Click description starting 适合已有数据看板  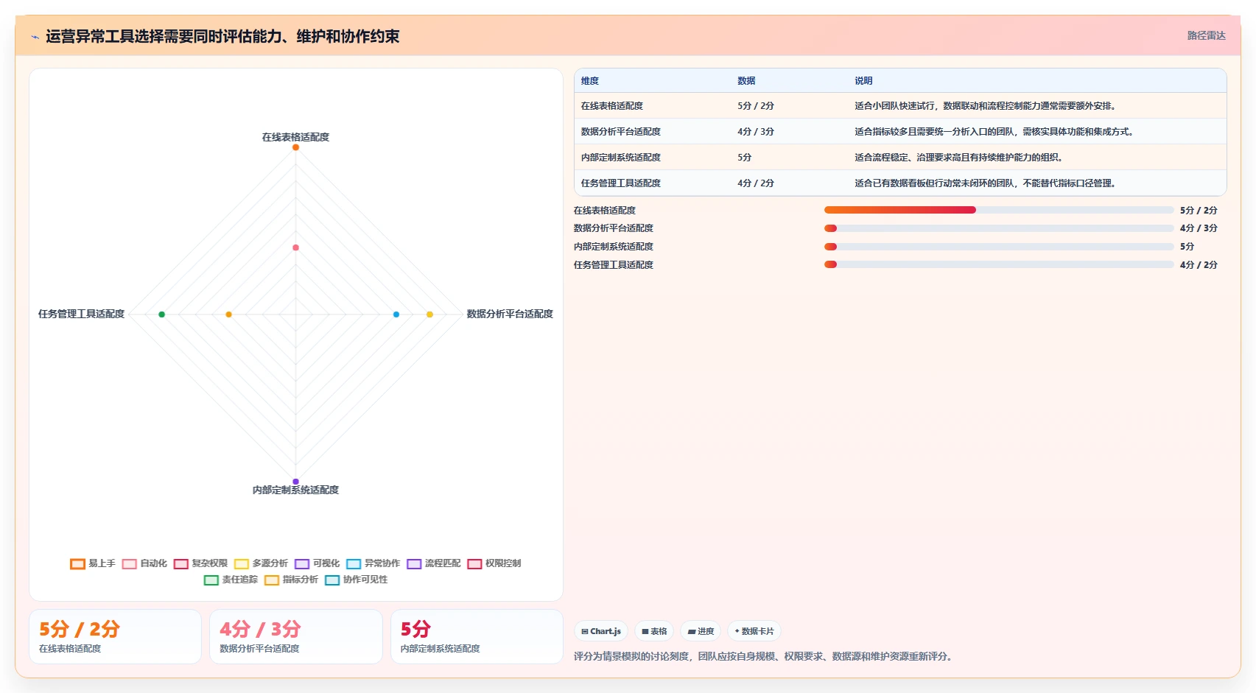click(986, 183)
